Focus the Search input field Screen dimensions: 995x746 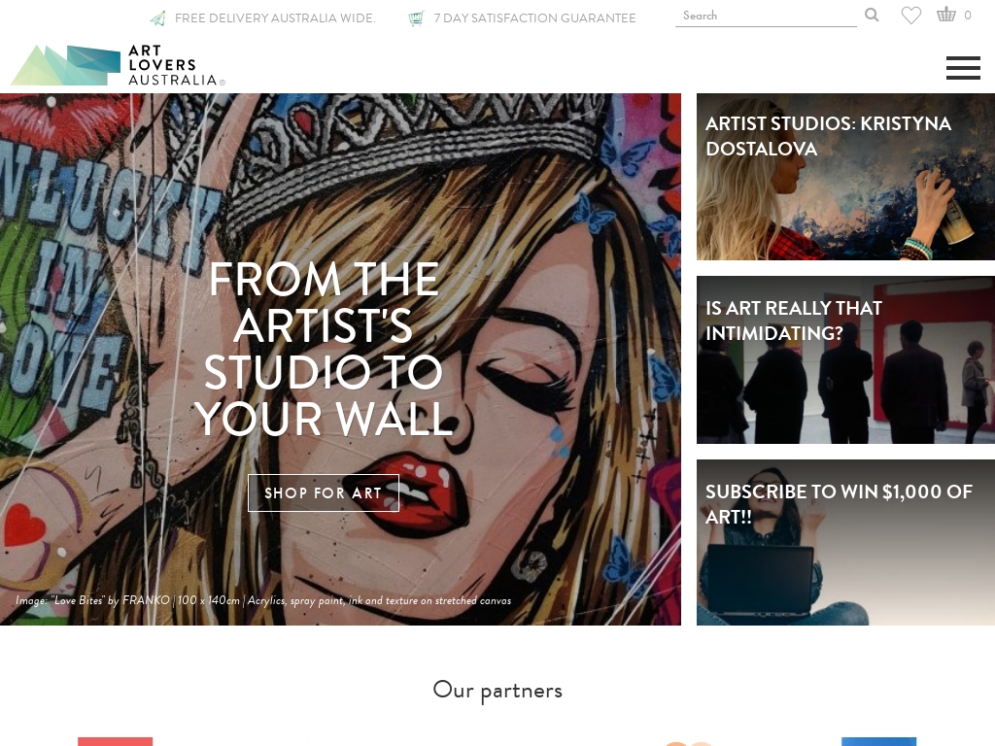(766, 16)
